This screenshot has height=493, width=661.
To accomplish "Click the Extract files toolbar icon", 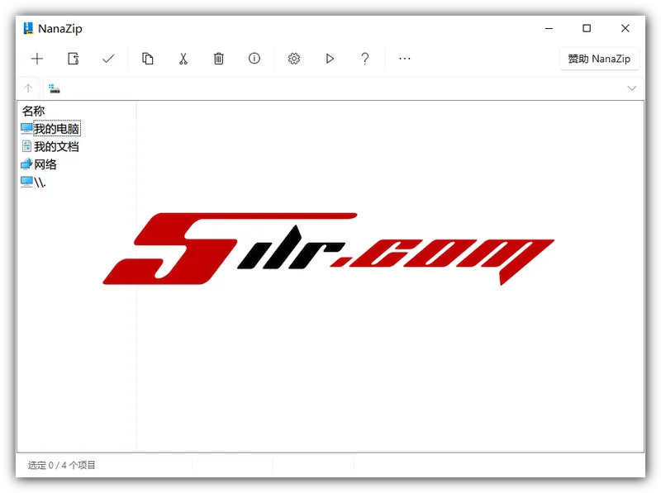I will [74, 59].
